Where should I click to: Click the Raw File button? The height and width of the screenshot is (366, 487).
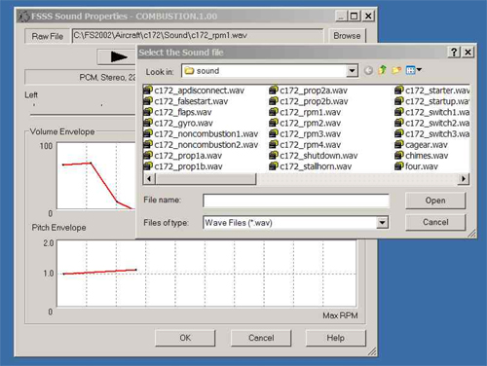(48, 36)
